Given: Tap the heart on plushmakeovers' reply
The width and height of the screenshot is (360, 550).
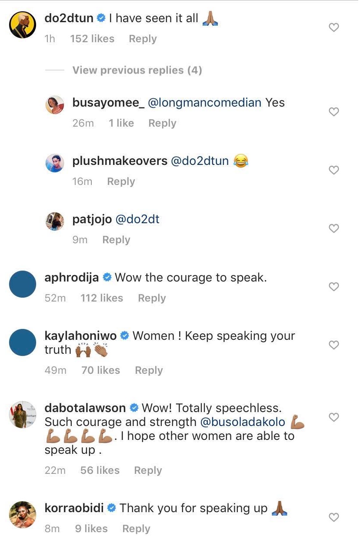Looking at the screenshot, I should [x=333, y=171].
